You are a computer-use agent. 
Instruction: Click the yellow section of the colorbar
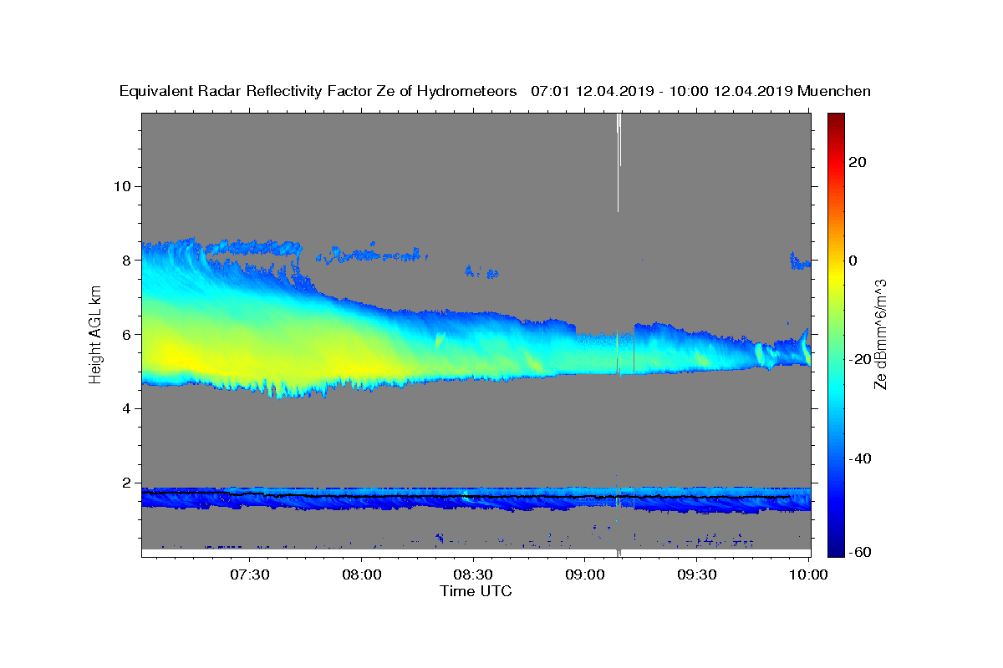click(x=836, y=276)
